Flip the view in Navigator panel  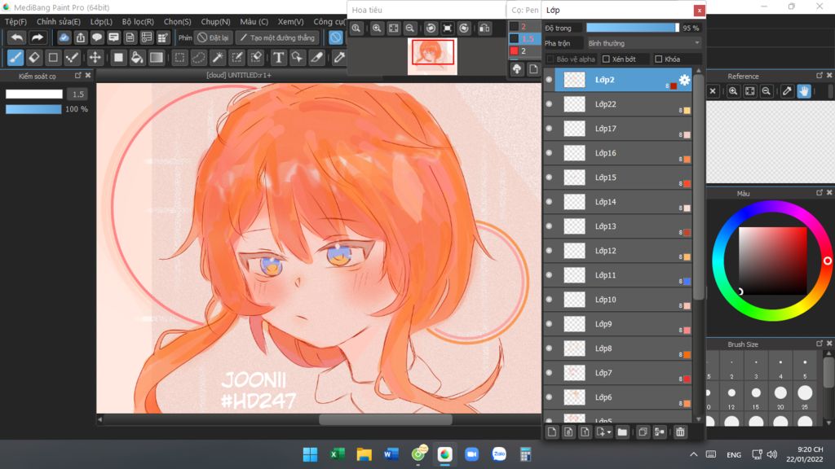pos(484,28)
